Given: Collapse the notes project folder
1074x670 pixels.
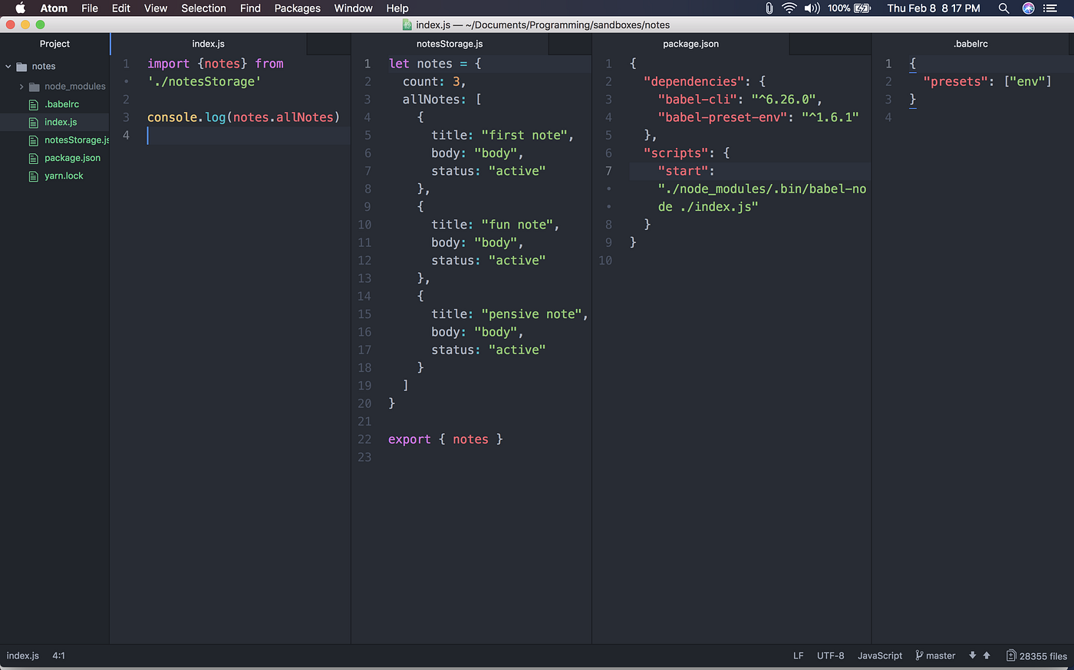Looking at the screenshot, I should pos(8,66).
